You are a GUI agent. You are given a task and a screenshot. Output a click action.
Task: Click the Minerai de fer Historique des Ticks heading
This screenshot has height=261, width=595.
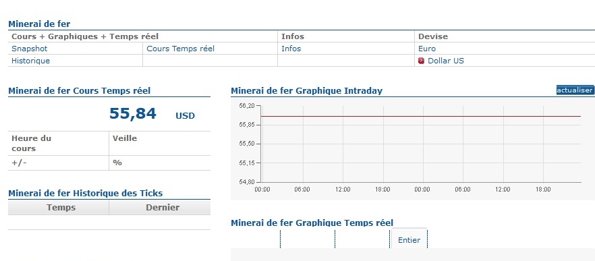pyautogui.click(x=86, y=194)
